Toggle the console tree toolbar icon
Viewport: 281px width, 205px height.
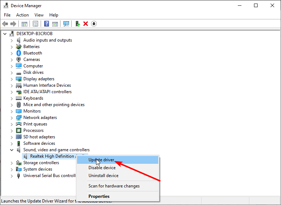click(x=24, y=24)
